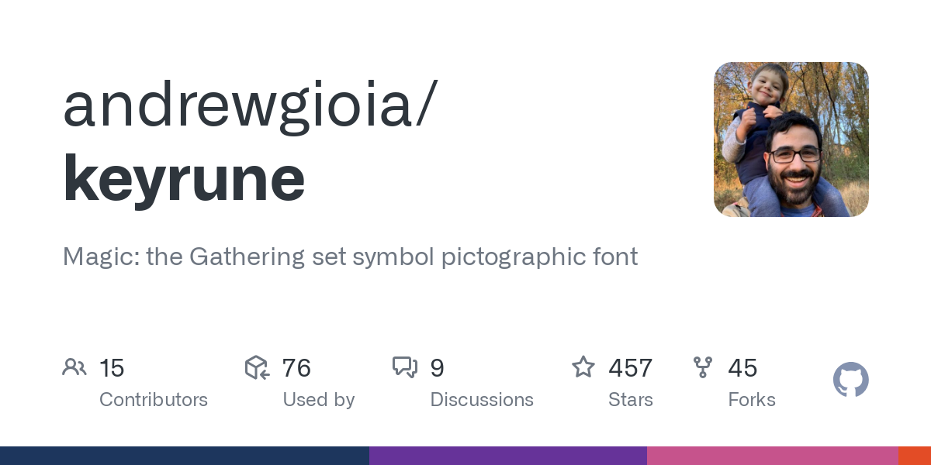Click the Used by package icon
Viewport: 931px width, 465px height.
coord(257,367)
